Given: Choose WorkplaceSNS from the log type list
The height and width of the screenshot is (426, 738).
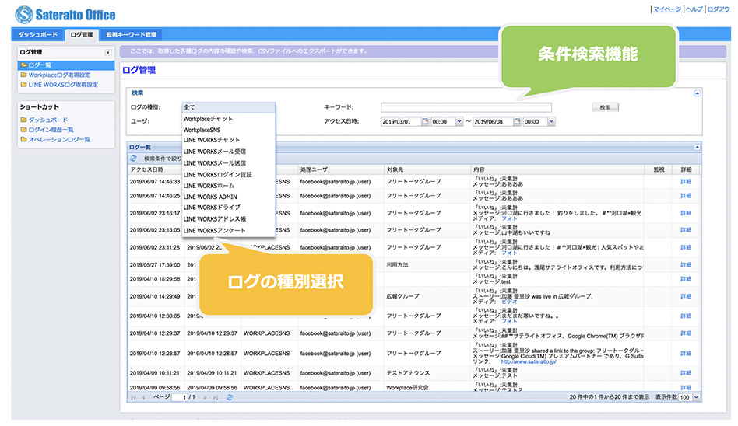Looking at the screenshot, I should pyautogui.click(x=228, y=130).
